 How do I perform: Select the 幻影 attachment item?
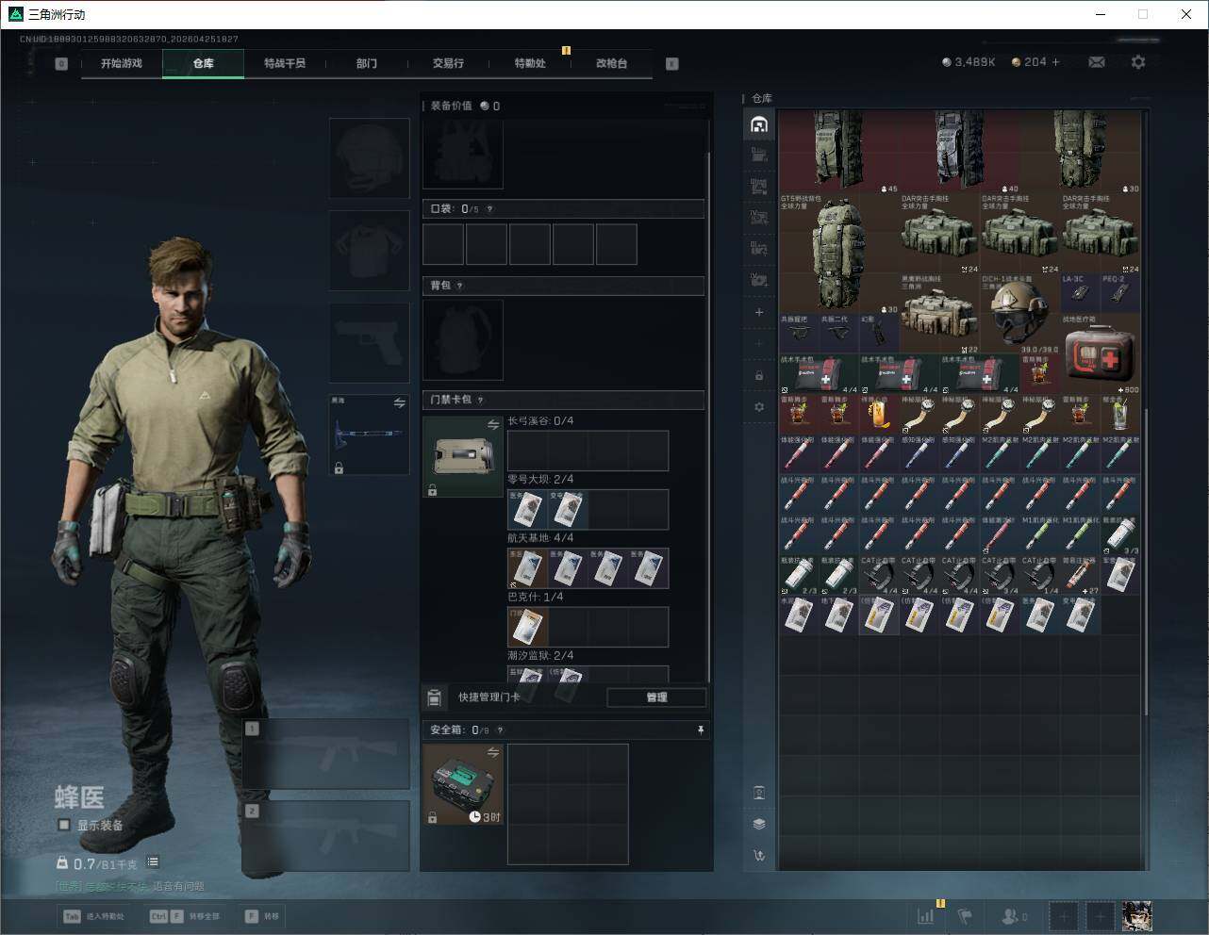(879, 334)
